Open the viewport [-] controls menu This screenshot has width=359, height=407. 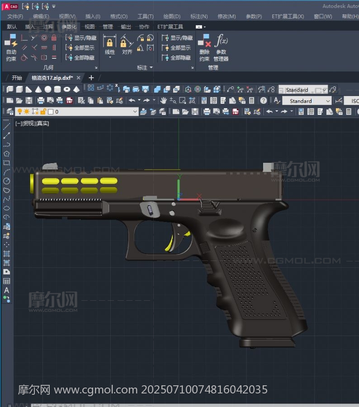click(18, 123)
